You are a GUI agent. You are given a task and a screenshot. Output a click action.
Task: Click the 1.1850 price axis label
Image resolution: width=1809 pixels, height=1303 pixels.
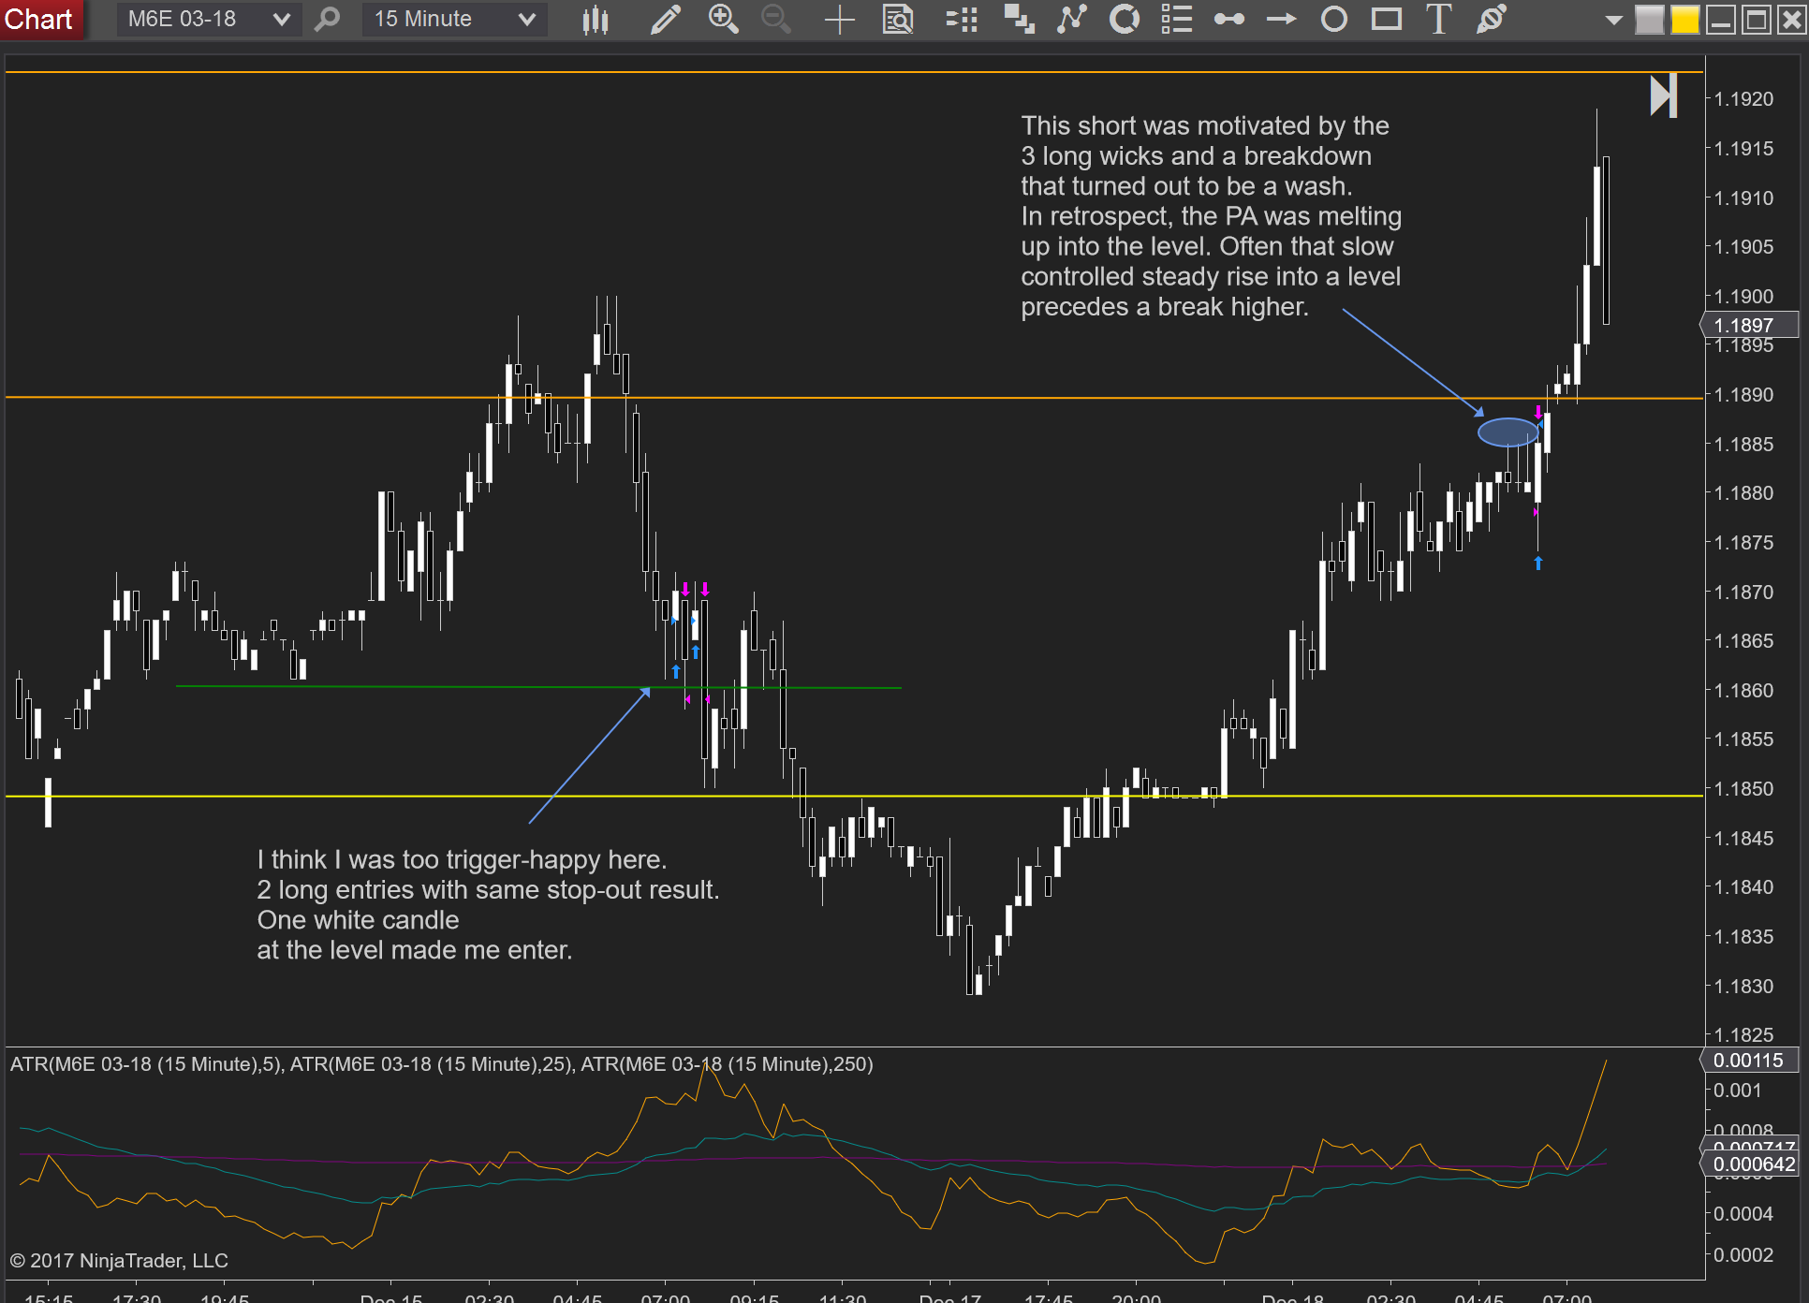point(1743,789)
